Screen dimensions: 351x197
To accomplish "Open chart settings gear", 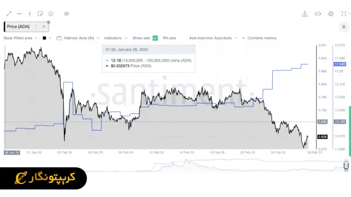I will 330,14.
